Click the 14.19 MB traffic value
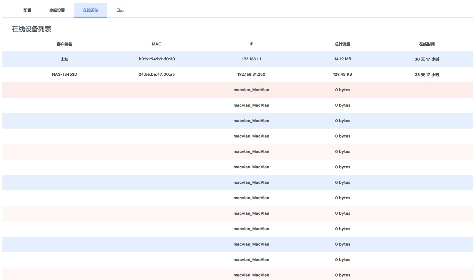The height and width of the screenshot is (280, 473). pyautogui.click(x=343, y=59)
